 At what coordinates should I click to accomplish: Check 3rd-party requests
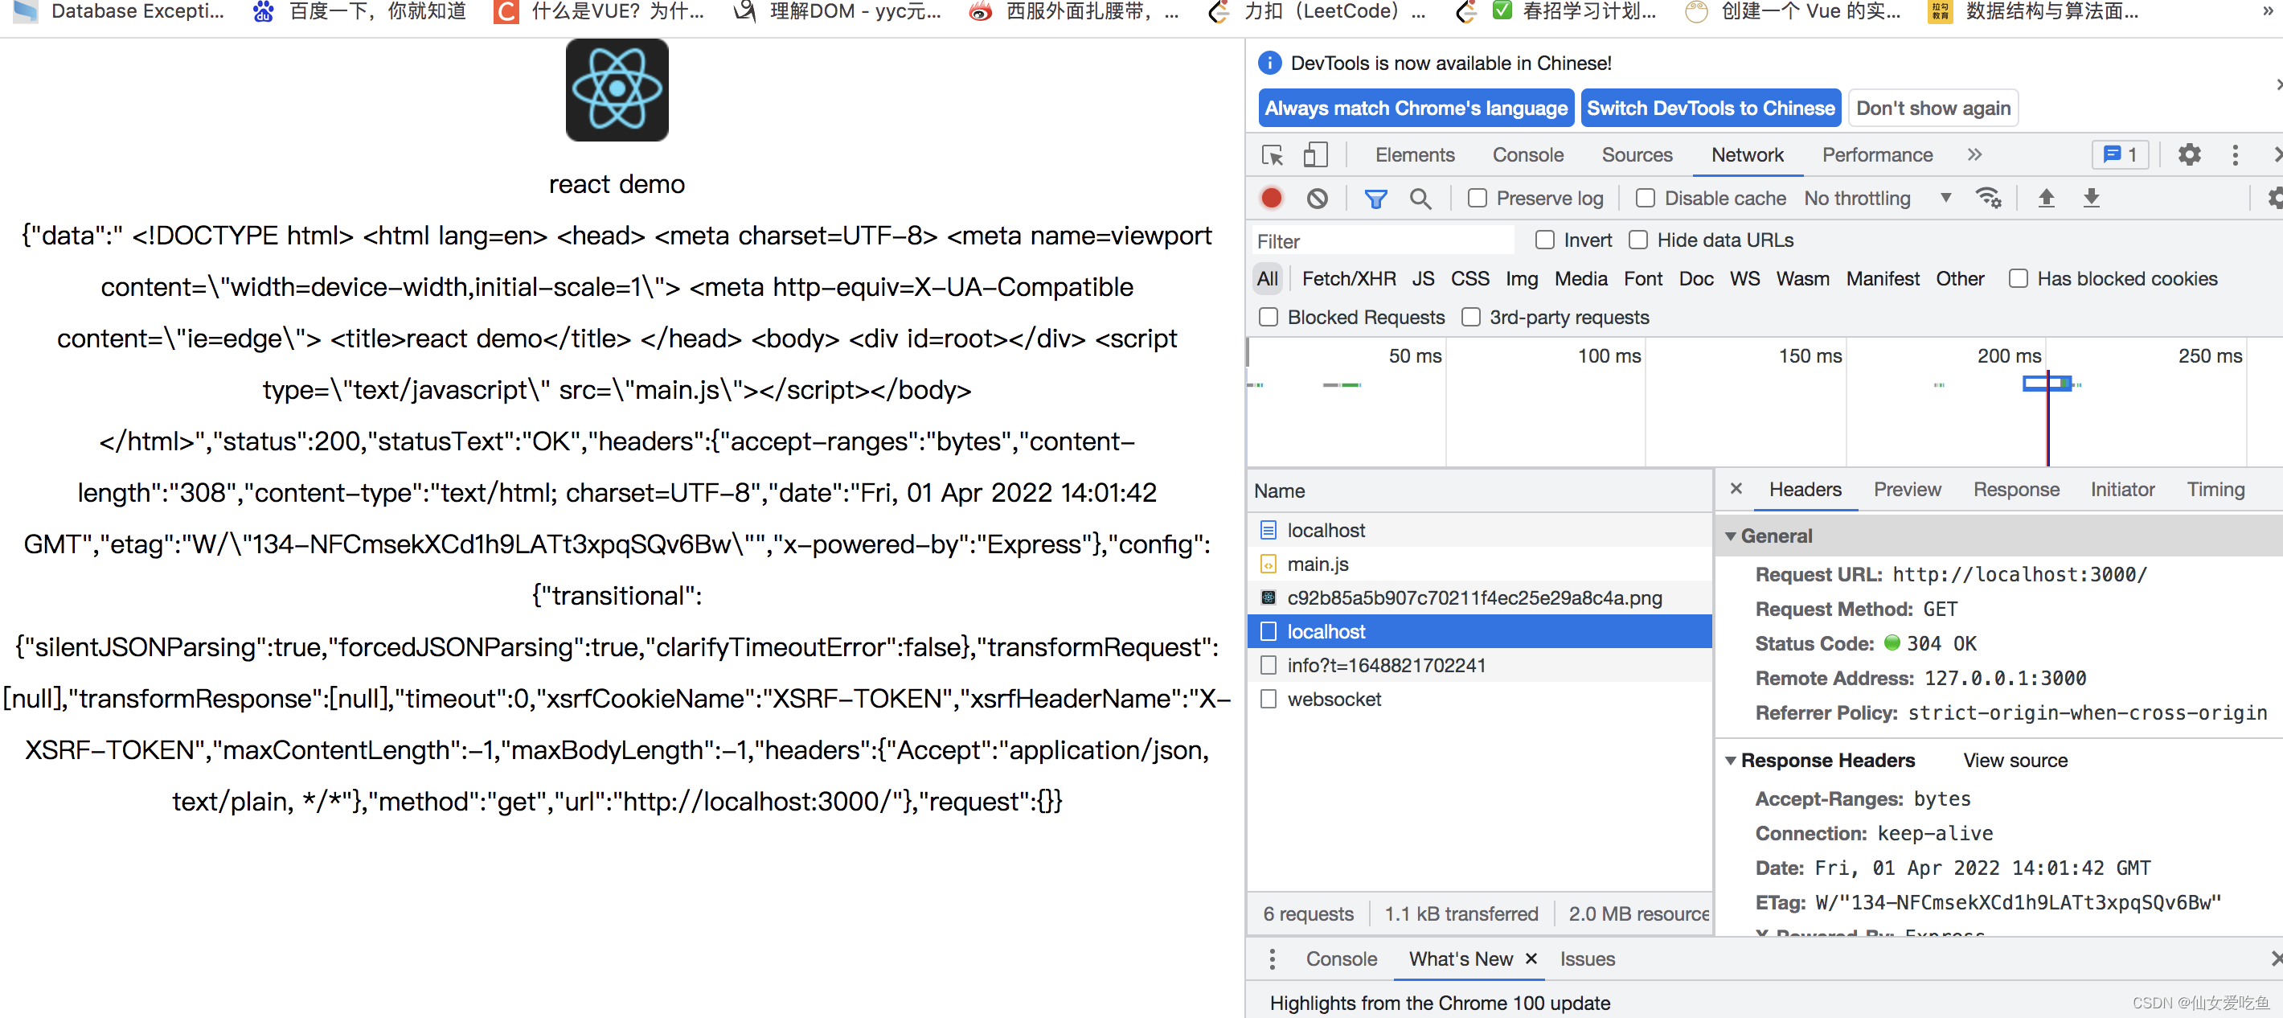click(1471, 317)
